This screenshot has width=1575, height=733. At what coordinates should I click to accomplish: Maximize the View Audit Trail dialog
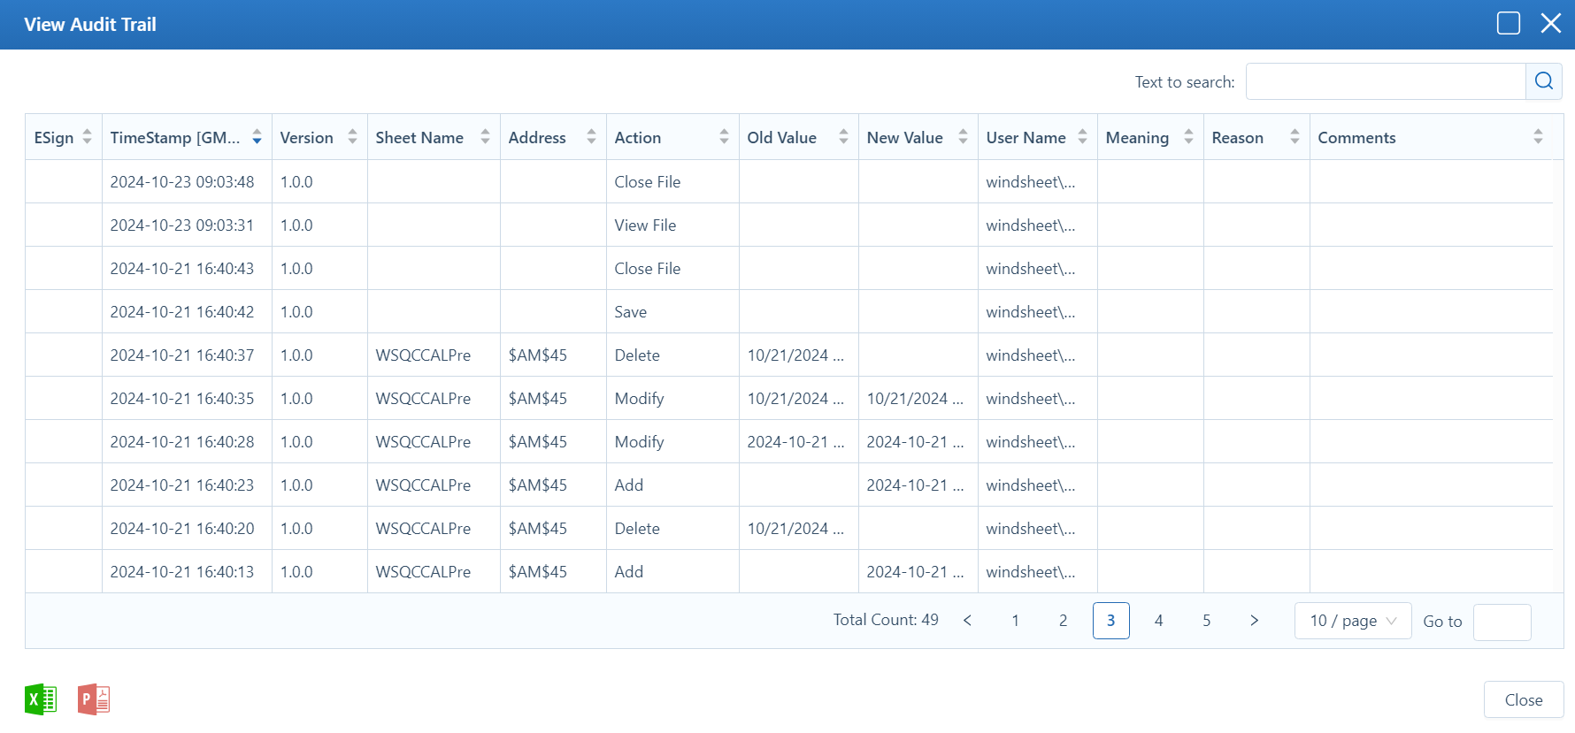(x=1508, y=24)
